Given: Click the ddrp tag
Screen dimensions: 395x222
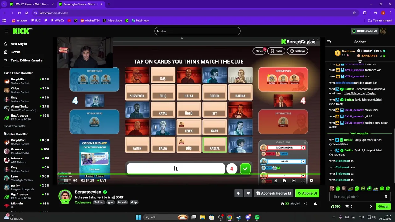Looking at the screenshot, I should [134, 202].
